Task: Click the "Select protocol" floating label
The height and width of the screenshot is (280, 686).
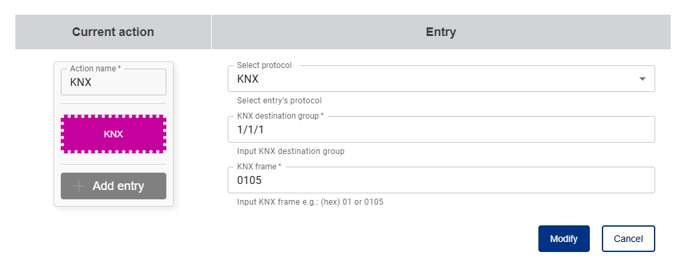Action: point(265,65)
